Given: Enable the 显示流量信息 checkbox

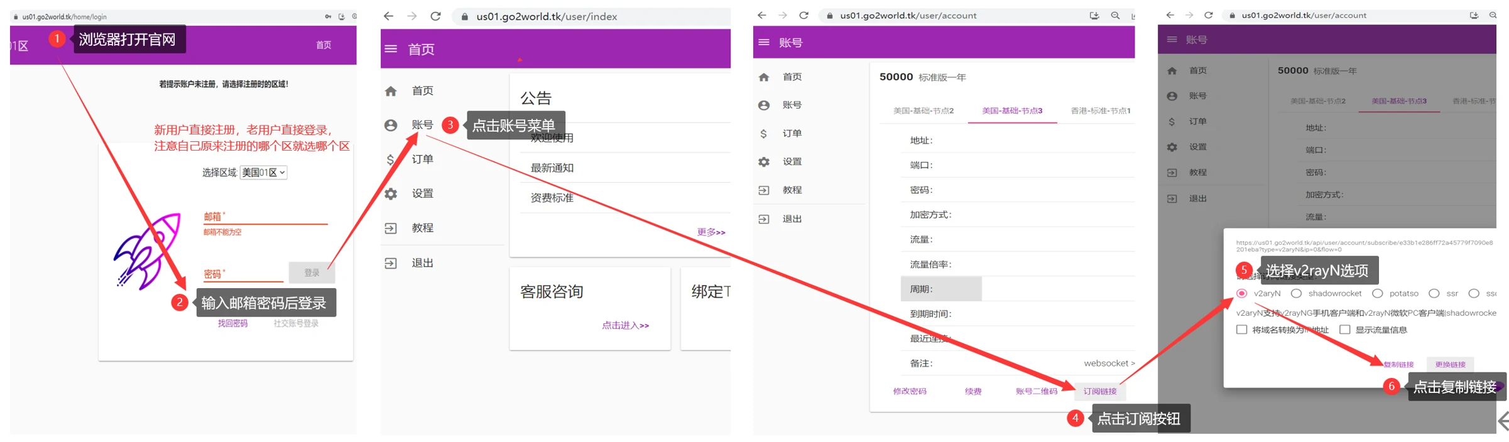Looking at the screenshot, I should tap(1345, 330).
